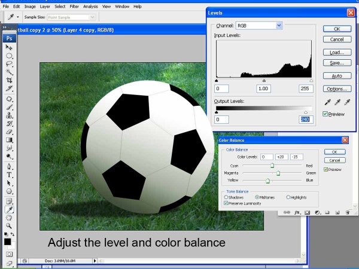Image resolution: width=359 pixels, height=269 pixels.
Task: Select the Healing Brush tool
Action: coord(9,99)
